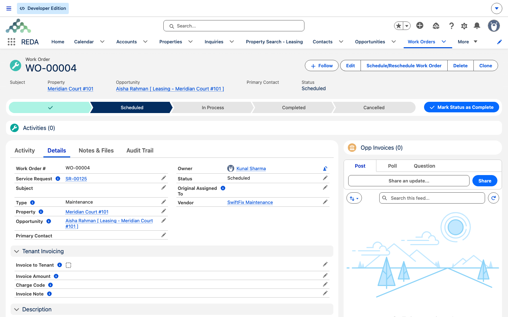
Task: Show info tooltip for Invoice Amount
Action: [56, 276]
